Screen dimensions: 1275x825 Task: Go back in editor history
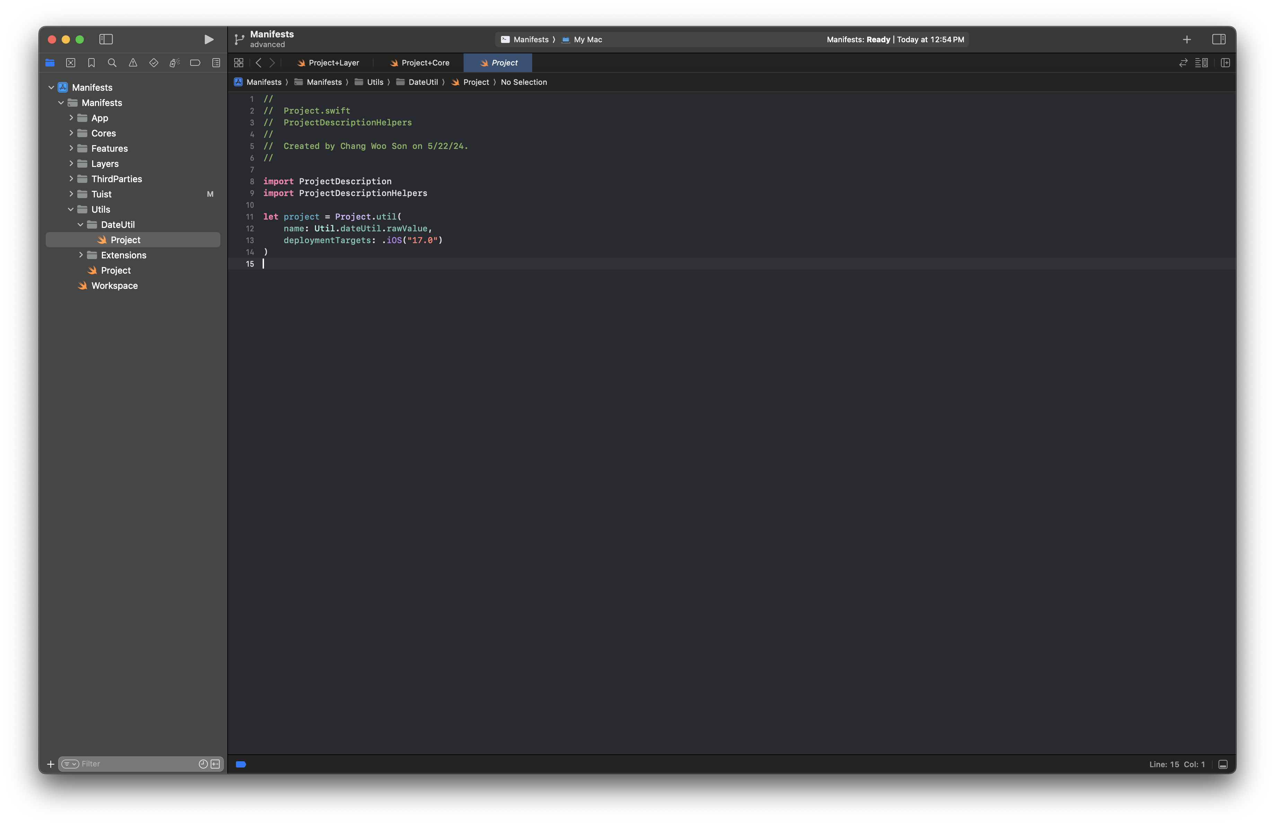tap(258, 63)
